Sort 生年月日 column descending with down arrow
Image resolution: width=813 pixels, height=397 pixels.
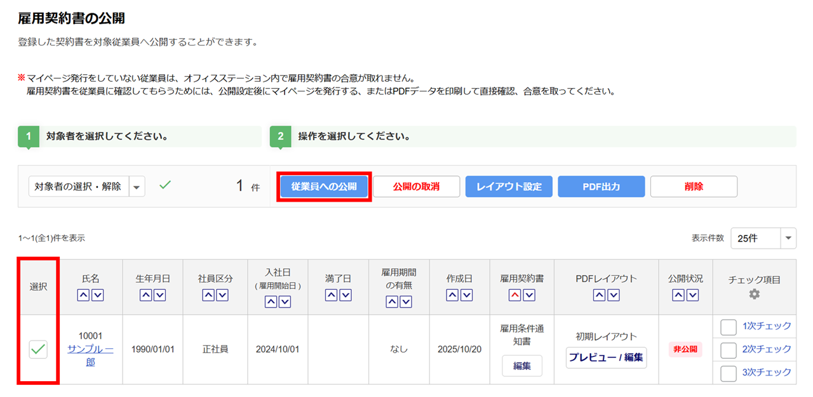point(159,295)
